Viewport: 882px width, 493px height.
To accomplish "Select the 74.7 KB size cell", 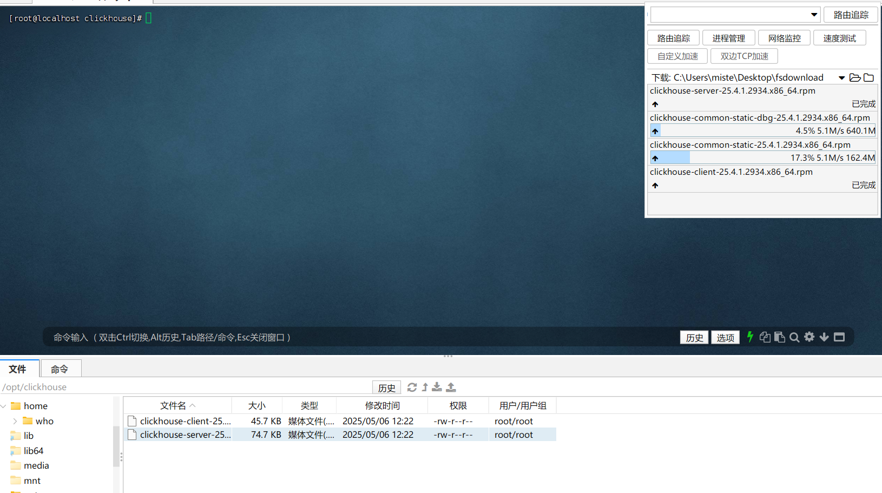I will 266,435.
